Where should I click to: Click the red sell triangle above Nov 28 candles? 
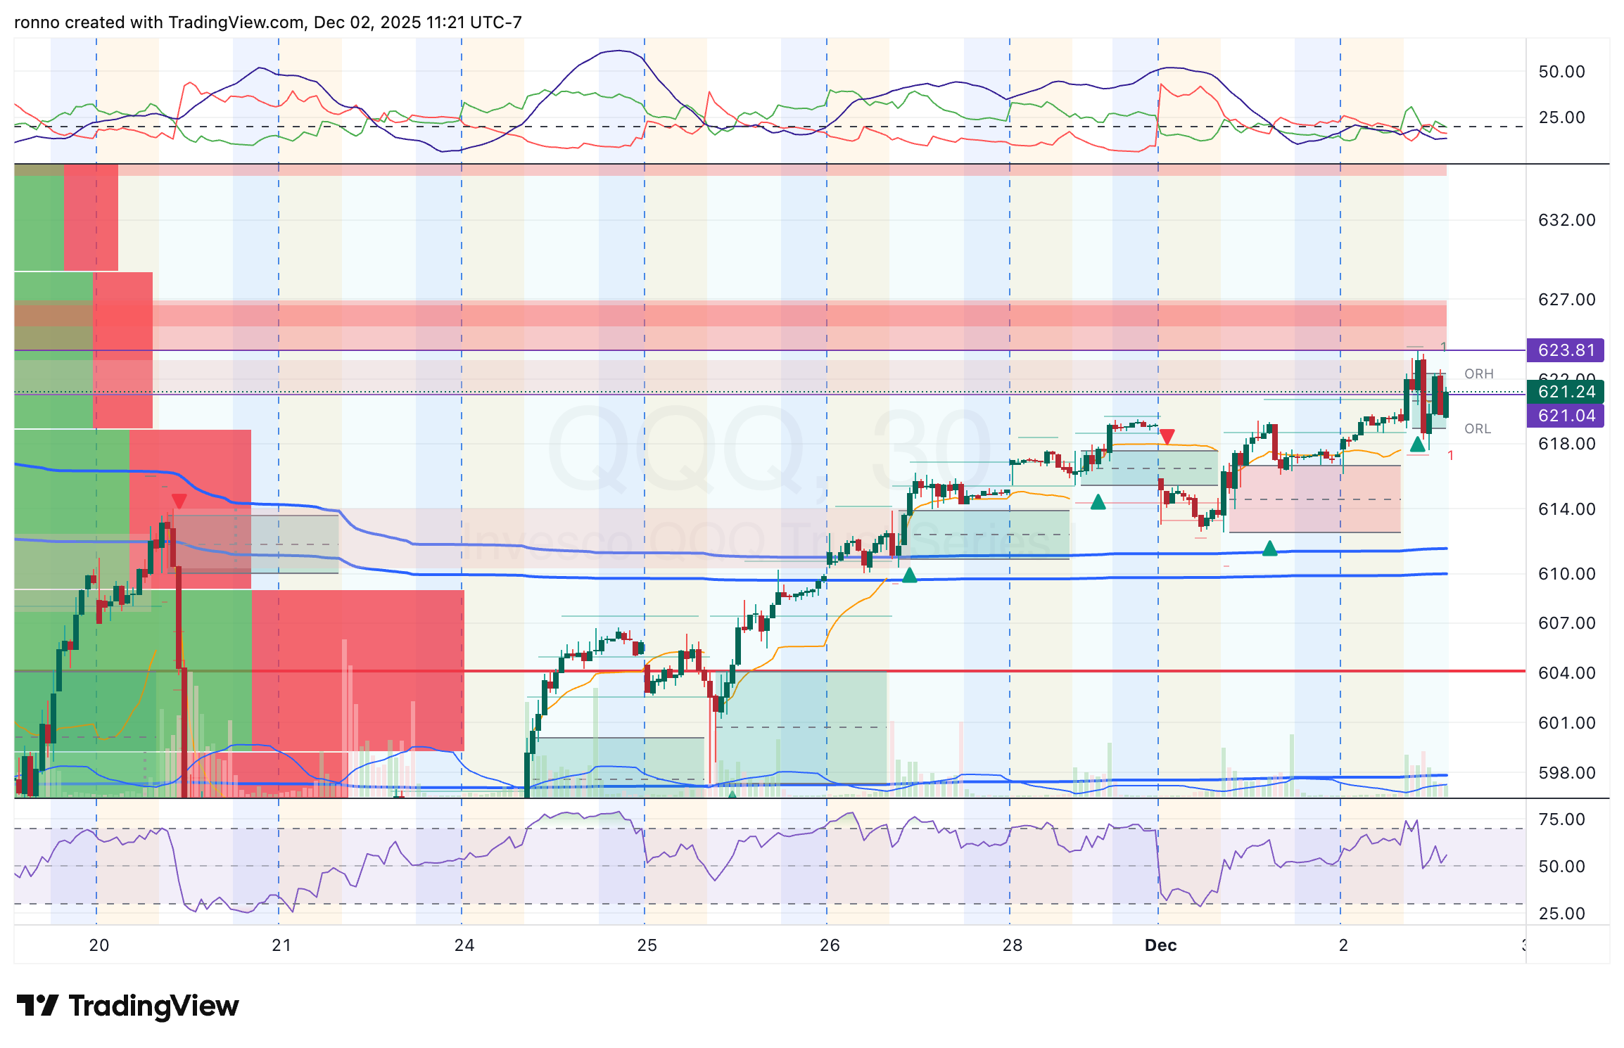pyautogui.click(x=1167, y=436)
